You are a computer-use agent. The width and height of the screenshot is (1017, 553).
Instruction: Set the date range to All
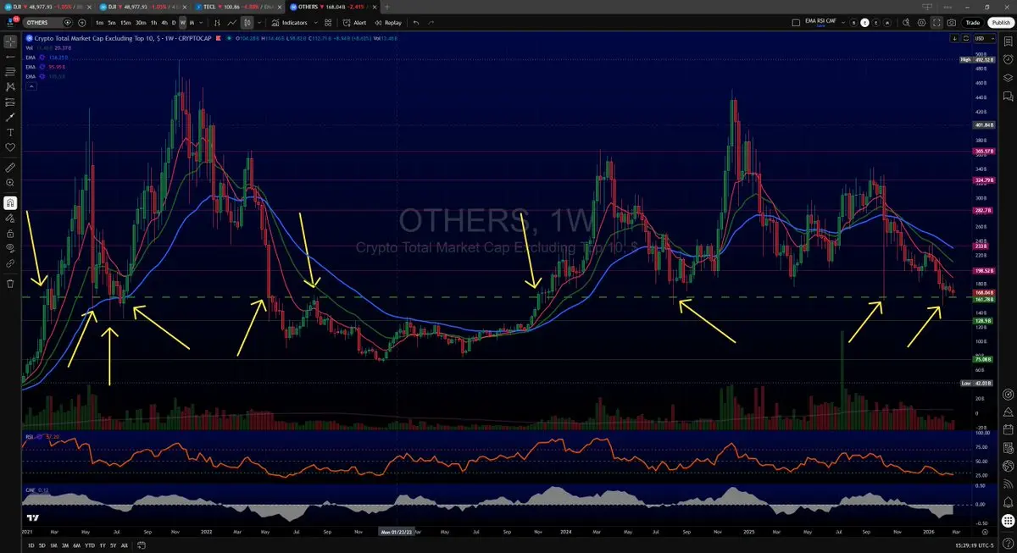point(125,545)
